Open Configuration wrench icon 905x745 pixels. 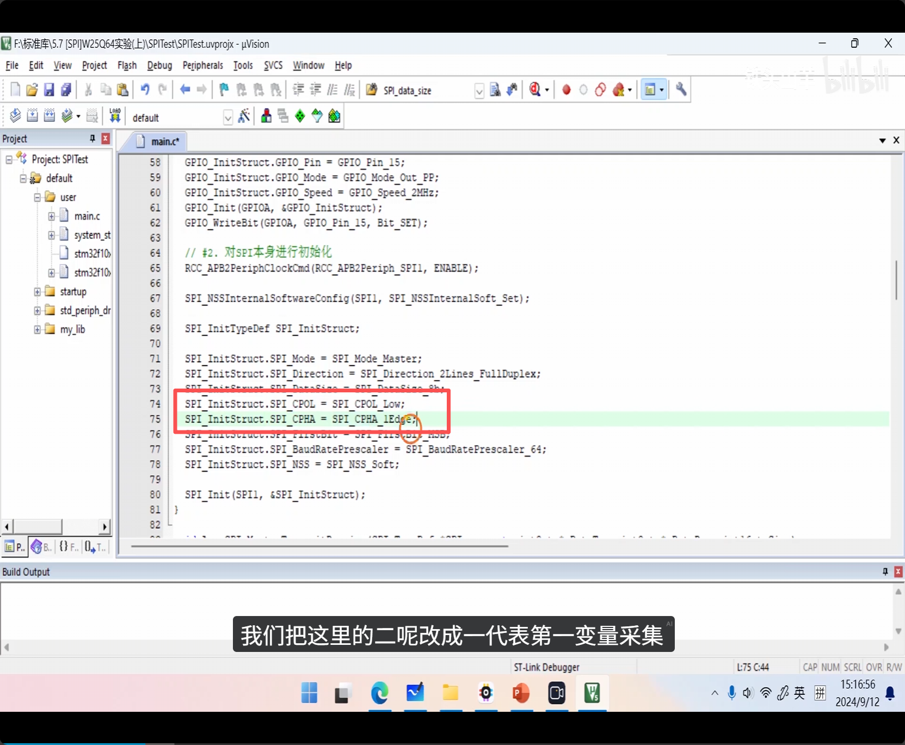coord(681,89)
